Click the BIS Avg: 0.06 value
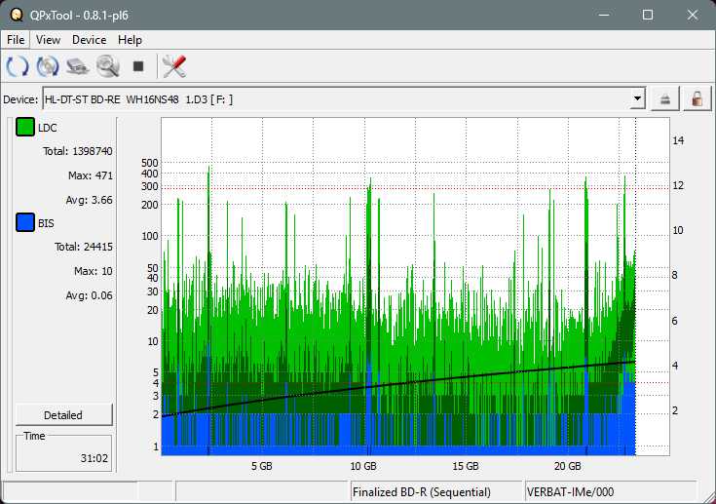 coord(89,295)
